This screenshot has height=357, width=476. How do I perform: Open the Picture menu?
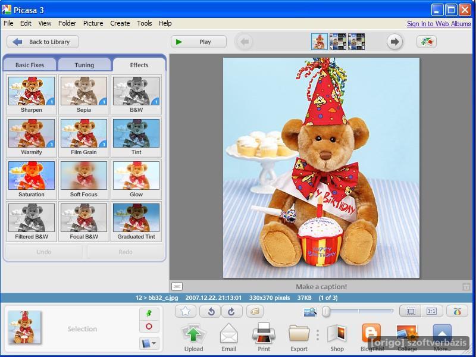(x=93, y=23)
